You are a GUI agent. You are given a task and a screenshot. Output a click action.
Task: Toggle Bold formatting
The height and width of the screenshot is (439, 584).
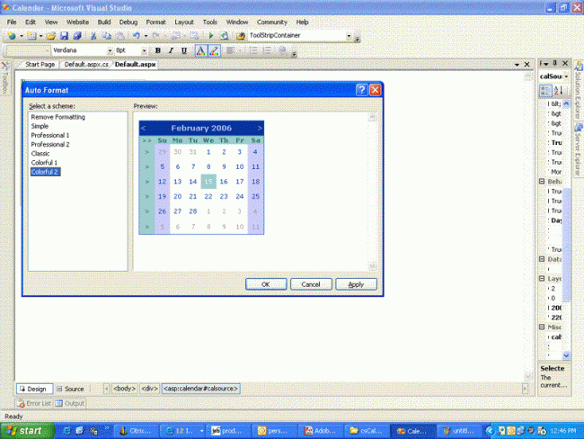(x=158, y=50)
